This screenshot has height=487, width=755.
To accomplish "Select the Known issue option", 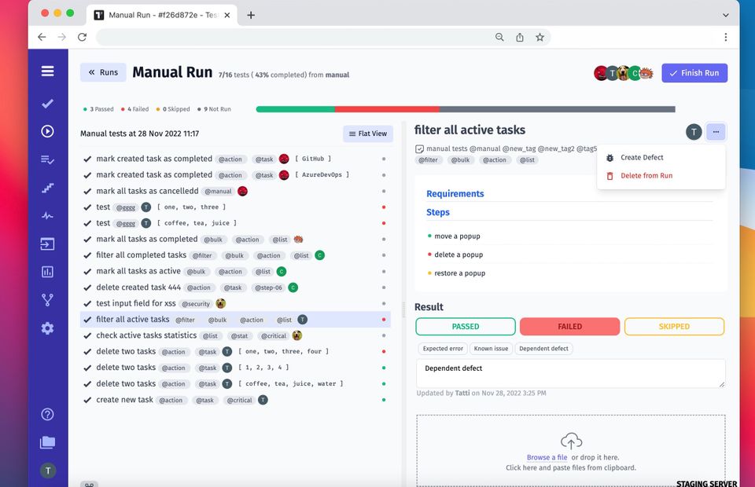I will click(491, 349).
